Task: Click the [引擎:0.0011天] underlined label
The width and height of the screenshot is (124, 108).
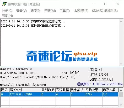Action: coord(101,79)
